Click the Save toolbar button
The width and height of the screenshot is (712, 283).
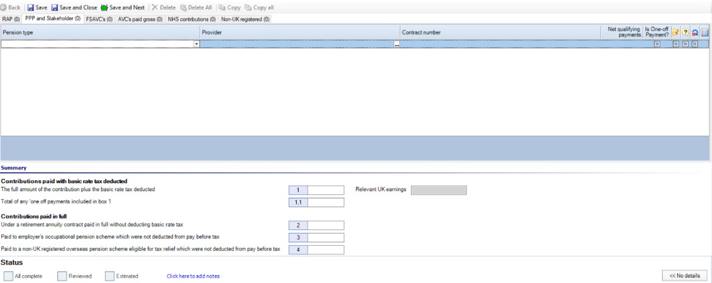37,8
